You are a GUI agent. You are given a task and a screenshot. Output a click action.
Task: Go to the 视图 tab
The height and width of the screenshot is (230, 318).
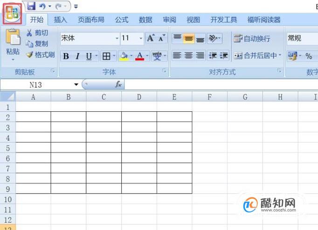[x=194, y=20]
